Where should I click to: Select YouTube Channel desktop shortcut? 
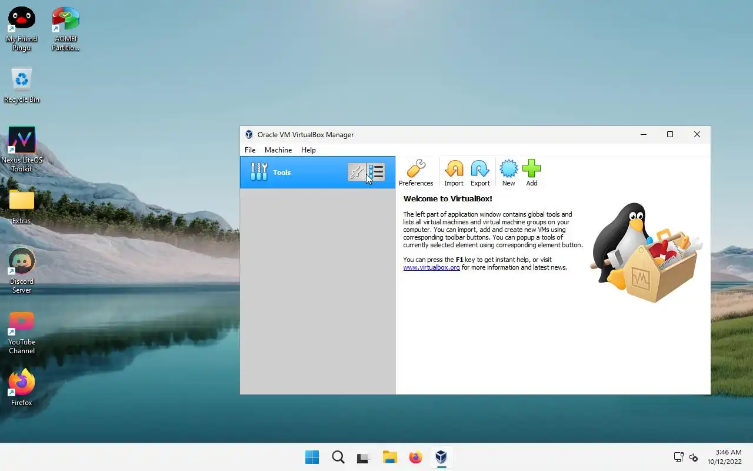click(x=22, y=332)
